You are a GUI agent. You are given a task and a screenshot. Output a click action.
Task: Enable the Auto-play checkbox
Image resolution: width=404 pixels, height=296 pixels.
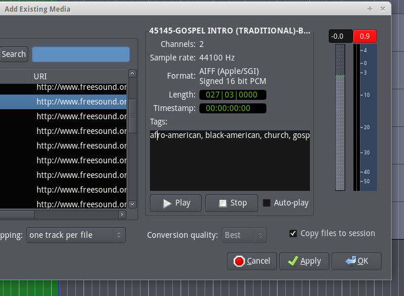pyautogui.click(x=266, y=203)
